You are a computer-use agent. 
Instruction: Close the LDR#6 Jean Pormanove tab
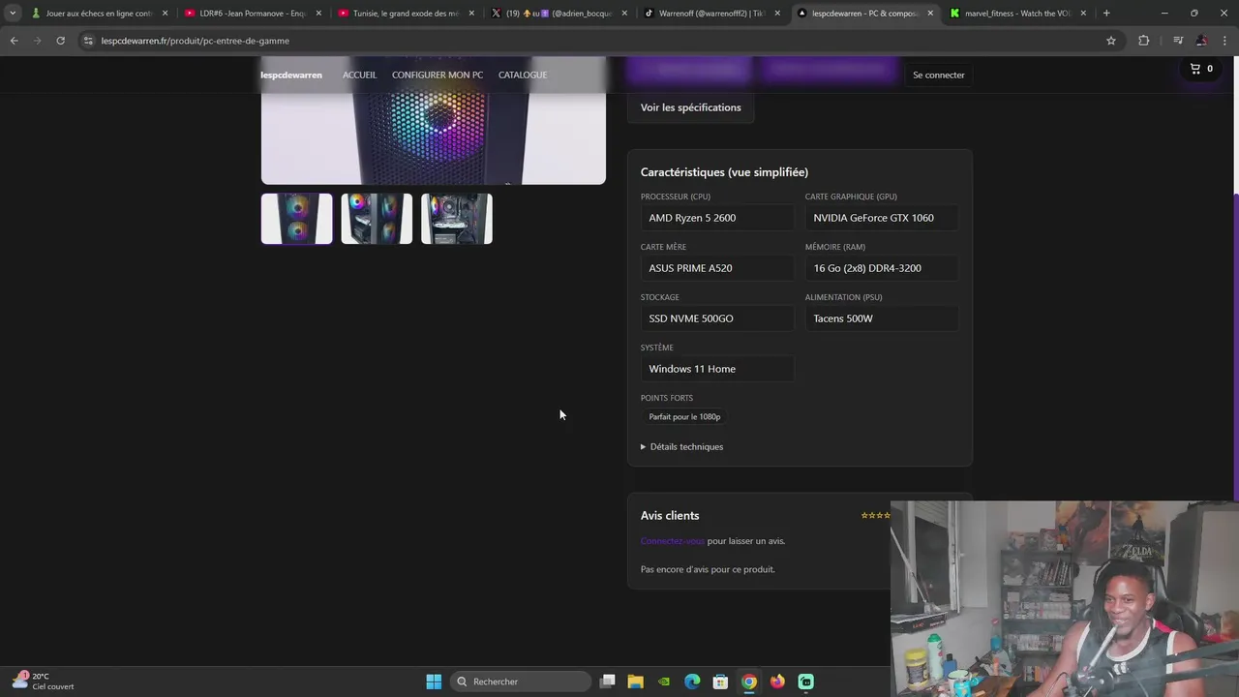click(x=318, y=14)
